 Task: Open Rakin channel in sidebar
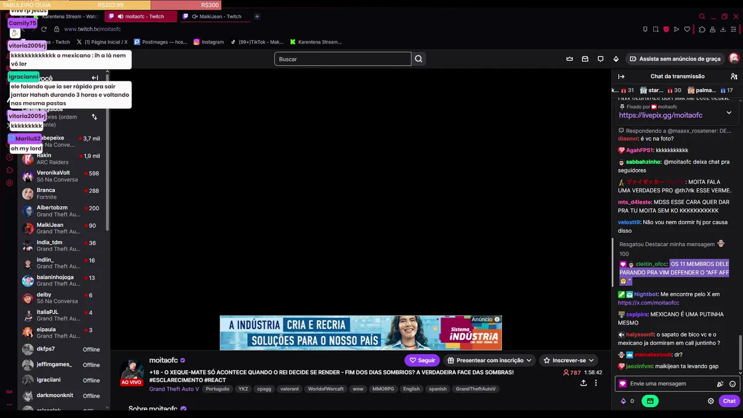[61, 158]
